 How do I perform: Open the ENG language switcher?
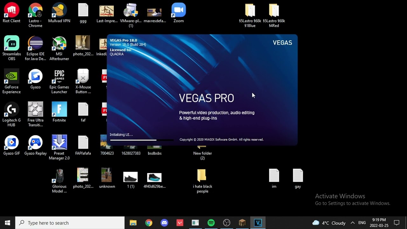pyautogui.click(x=362, y=223)
